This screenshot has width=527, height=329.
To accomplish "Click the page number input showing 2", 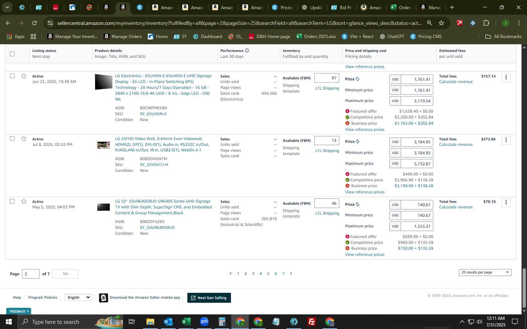I will pyautogui.click(x=31, y=274).
